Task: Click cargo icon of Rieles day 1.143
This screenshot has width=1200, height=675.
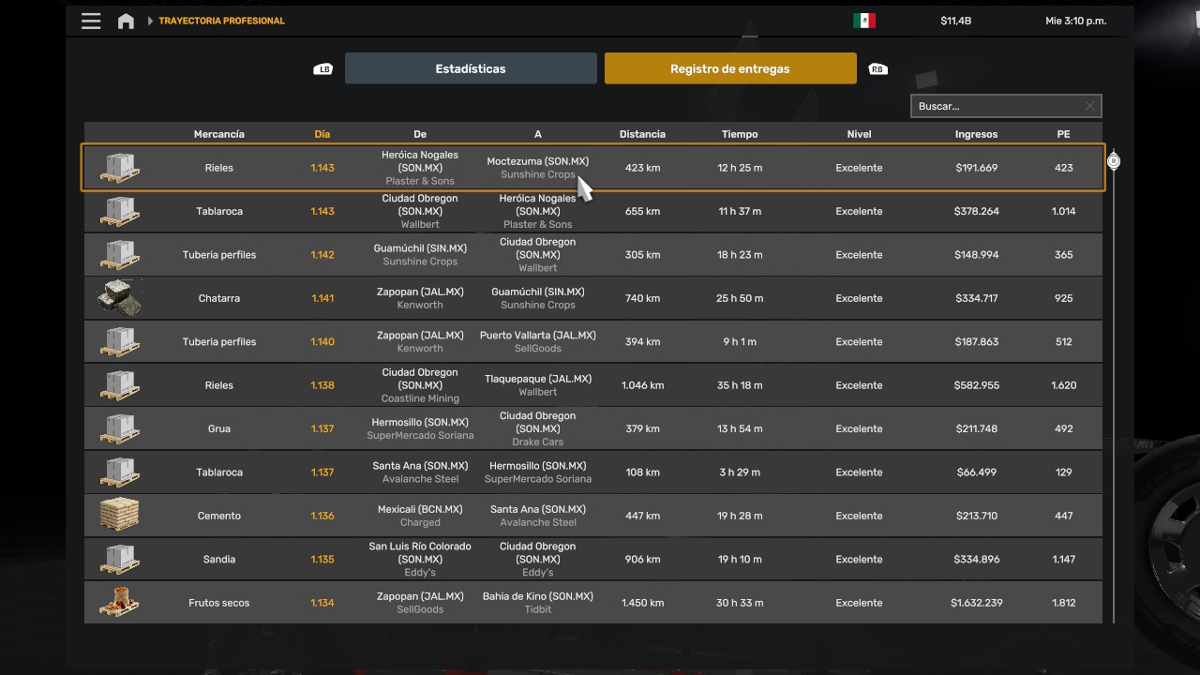Action: pos(119,168)
